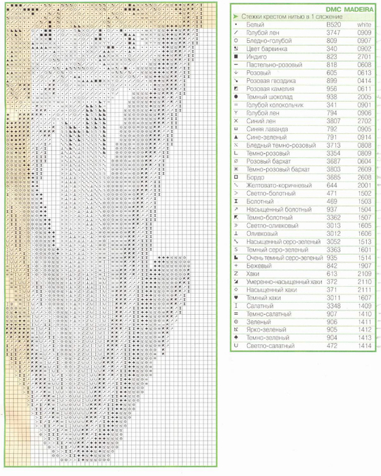Select 'Очень темный серо-зеленый' label
This screenshot has height=476, width=381.
coord(284,258)
